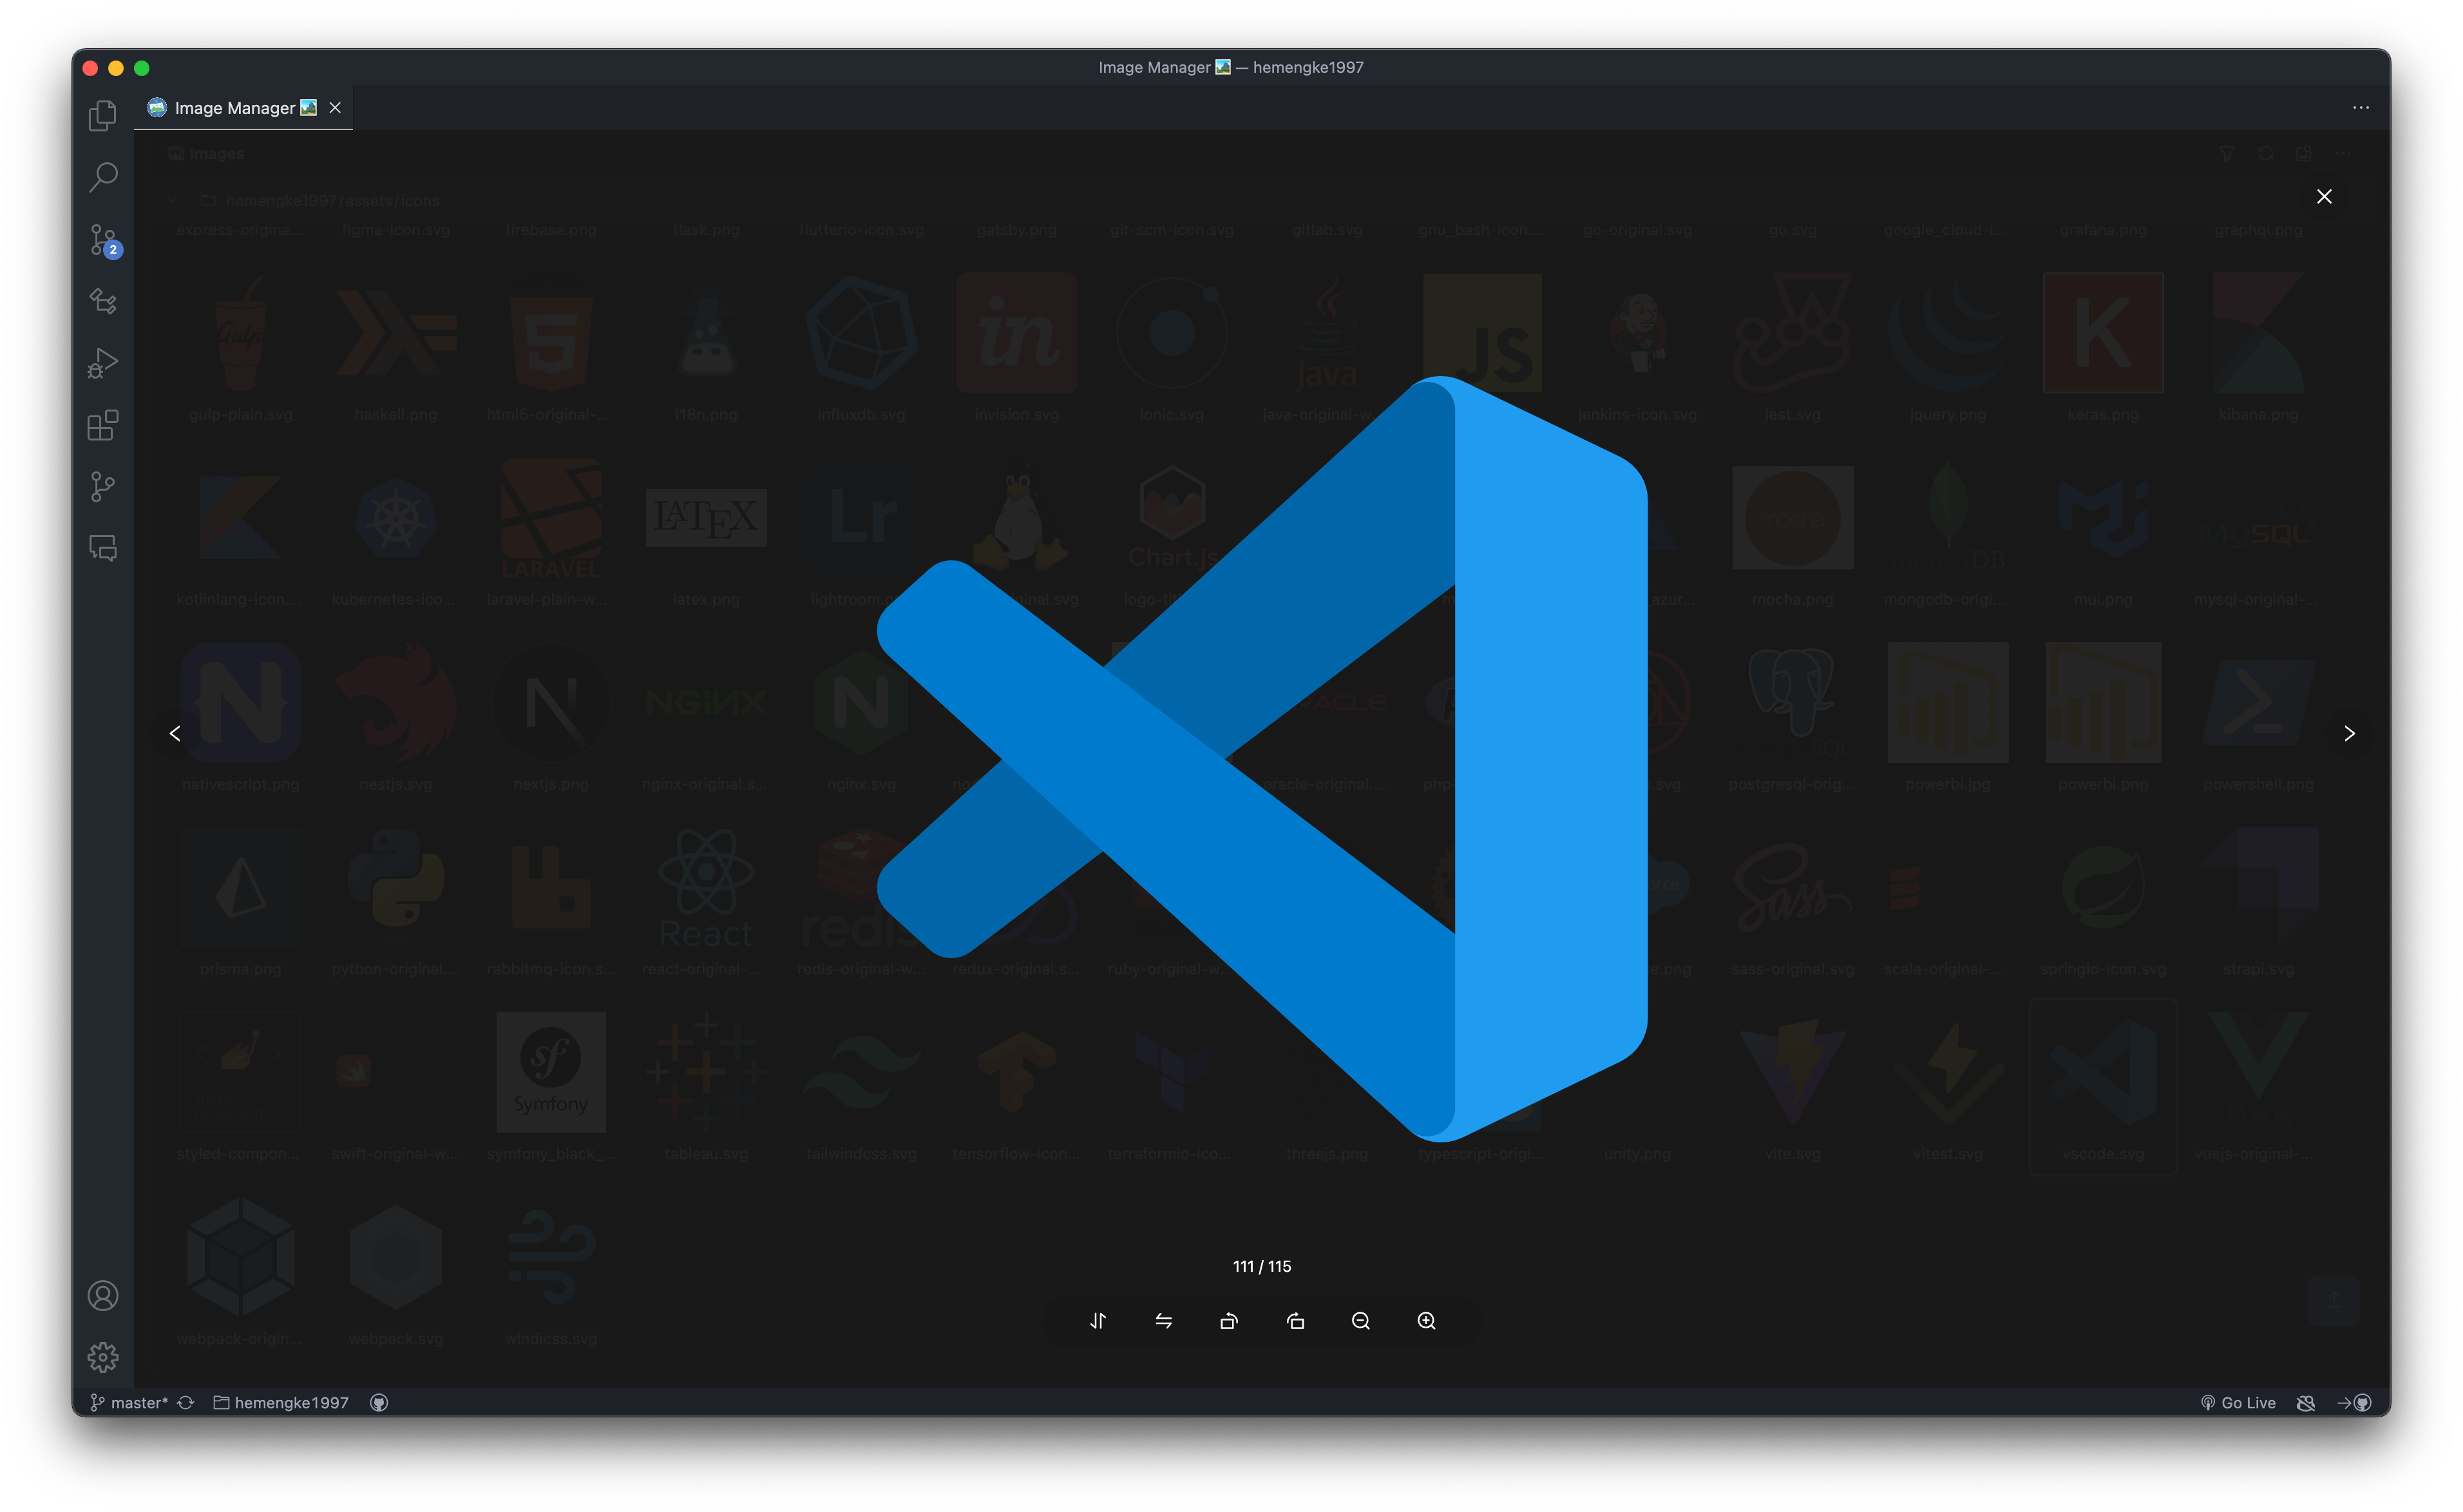
Task: Close the image preview overlay
Action: [2324, 196]
